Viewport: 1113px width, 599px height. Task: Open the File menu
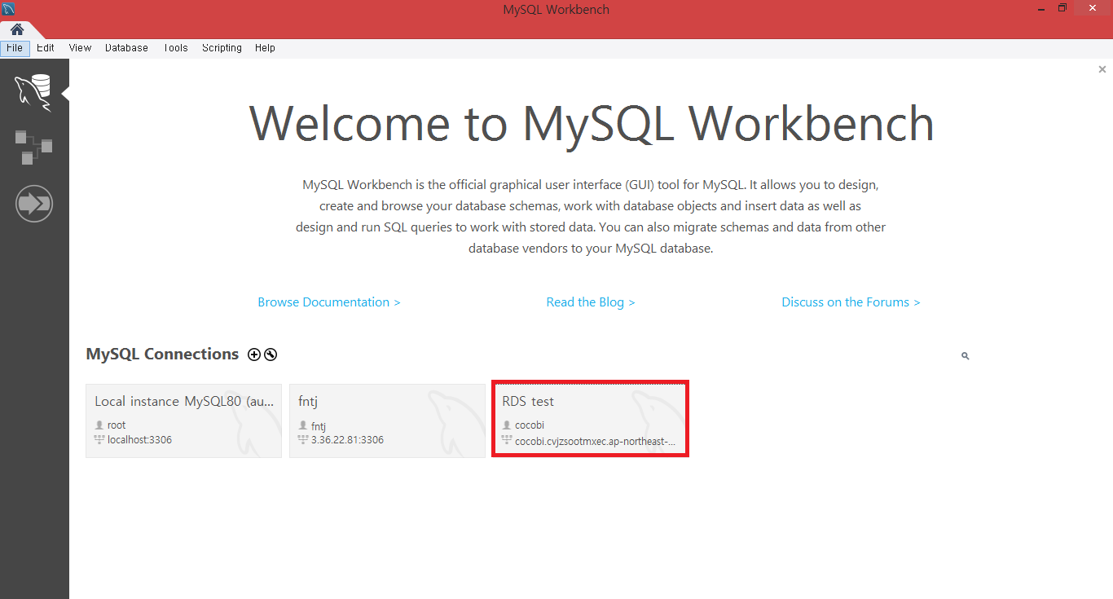coord(15,48)
